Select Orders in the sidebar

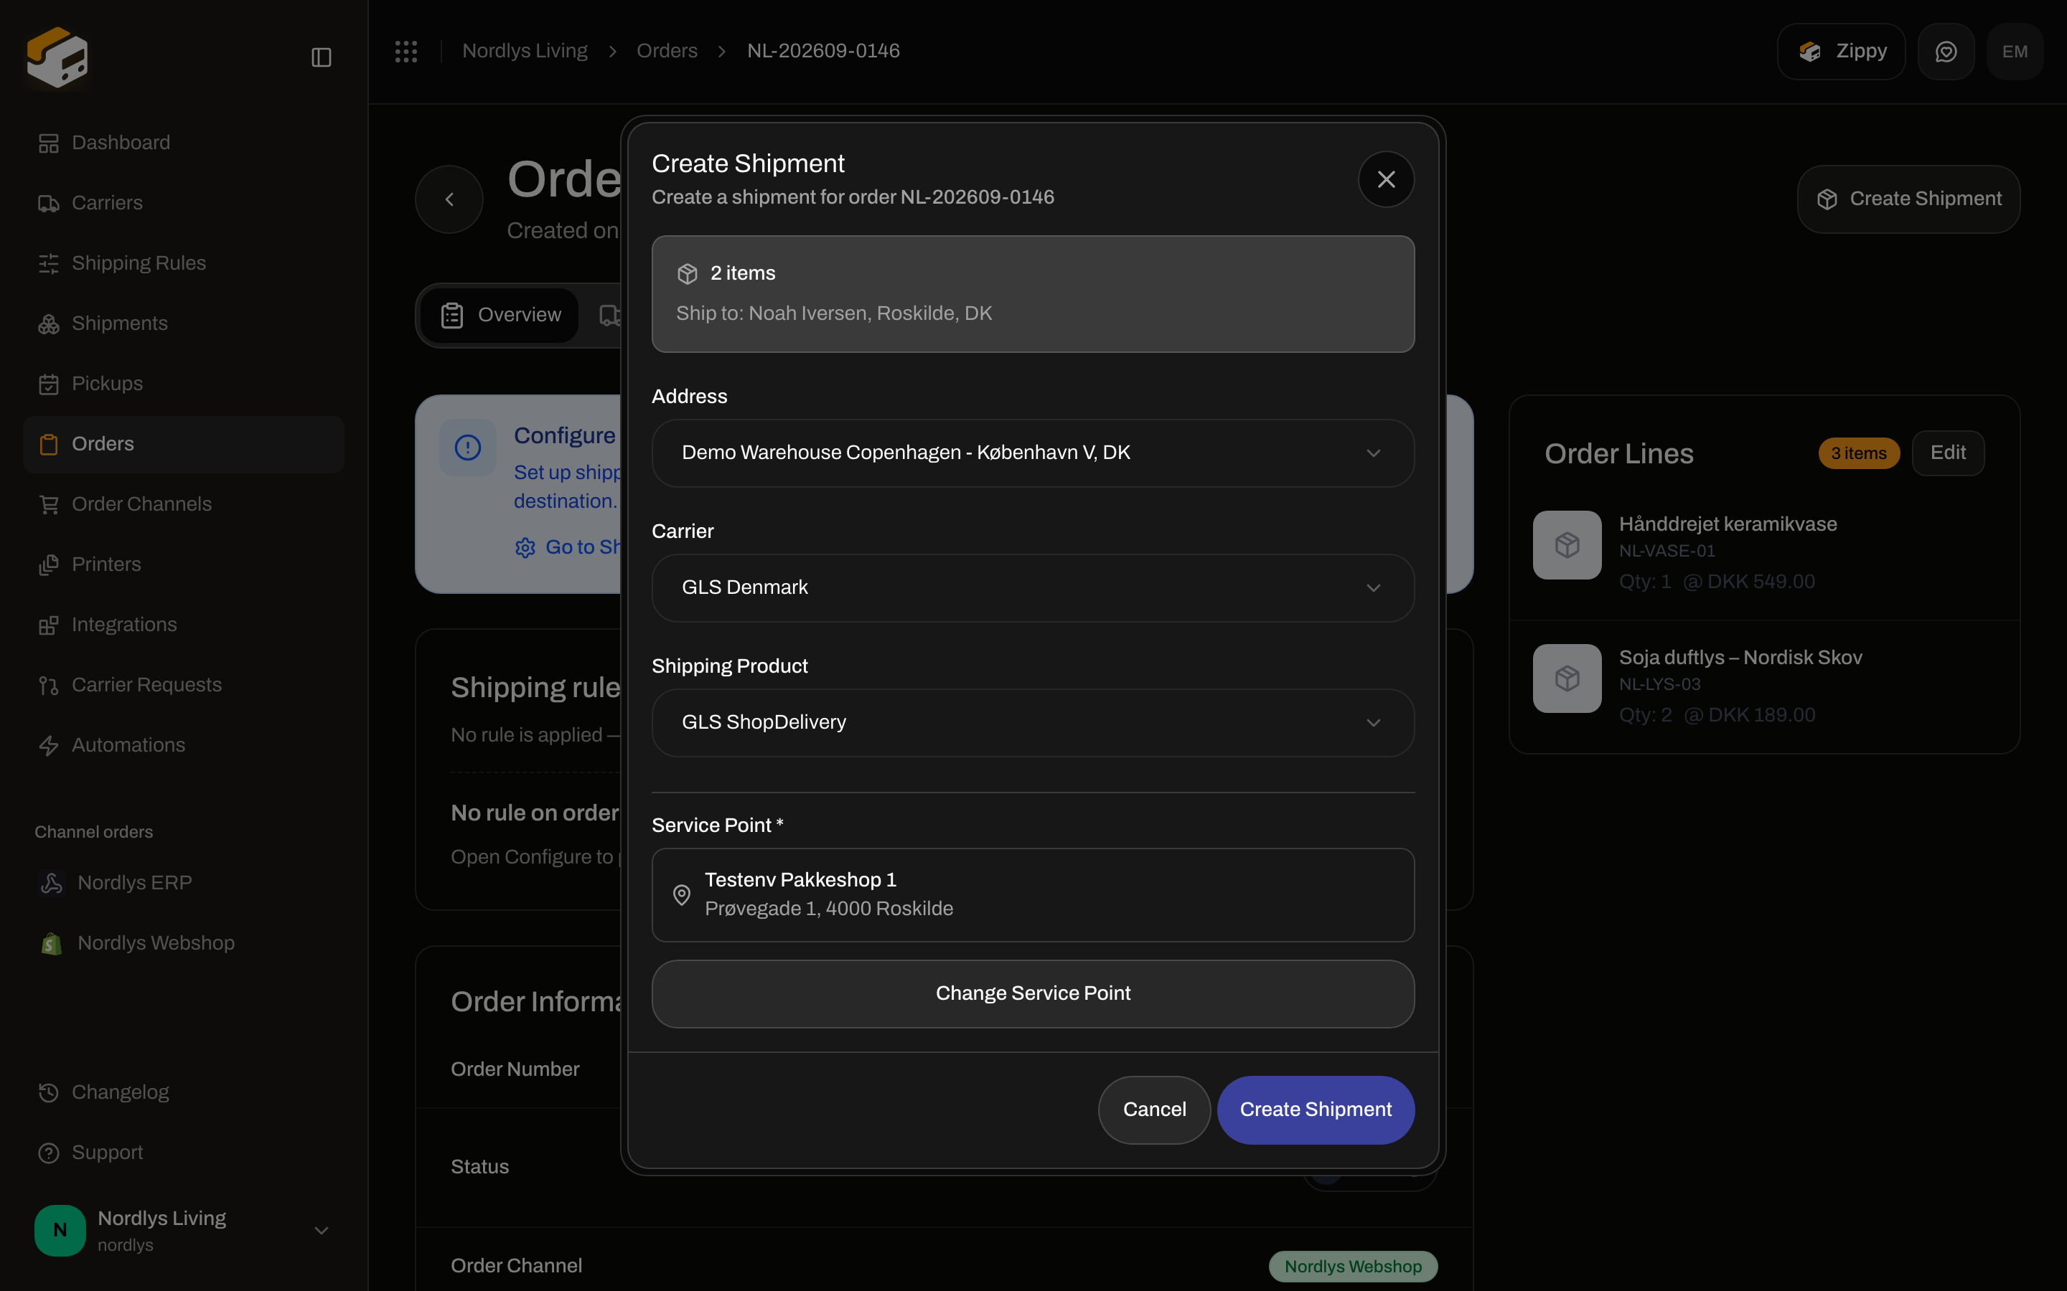184,444
